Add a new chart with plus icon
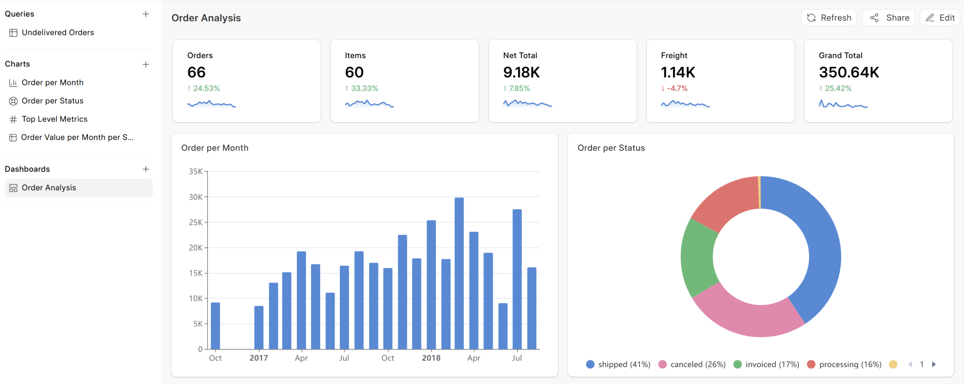Image resolution: width=964 pixels, height=384 pixels. coord(146,64)
